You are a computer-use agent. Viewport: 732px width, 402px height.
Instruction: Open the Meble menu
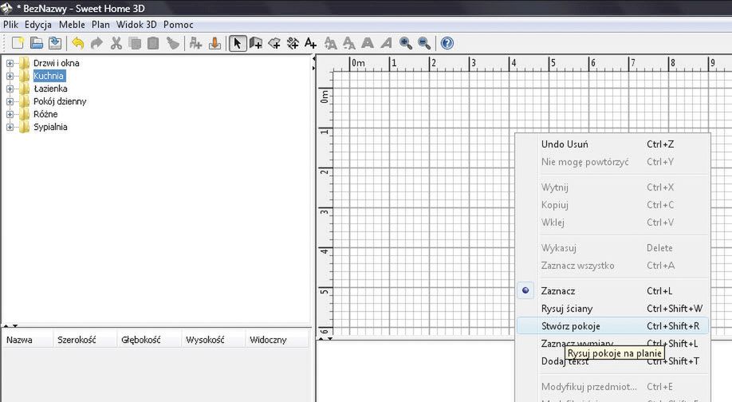pyautogui.click(x=72, y=25)
